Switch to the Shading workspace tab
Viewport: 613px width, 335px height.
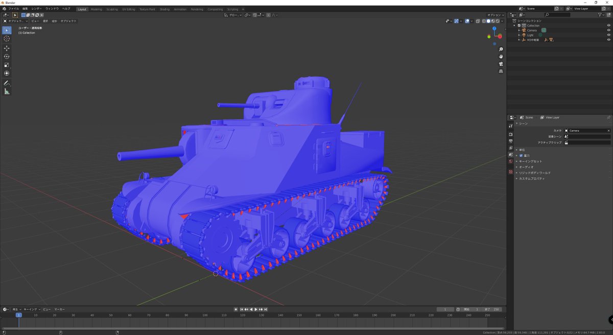(164, 9)
